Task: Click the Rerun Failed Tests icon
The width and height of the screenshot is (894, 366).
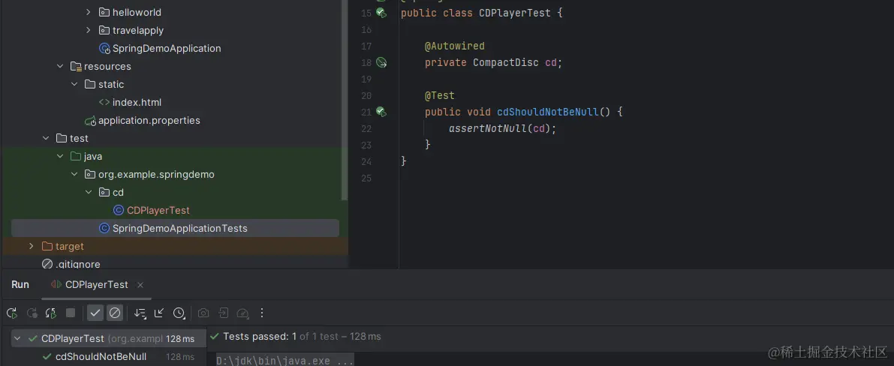Action: [32, 313]
